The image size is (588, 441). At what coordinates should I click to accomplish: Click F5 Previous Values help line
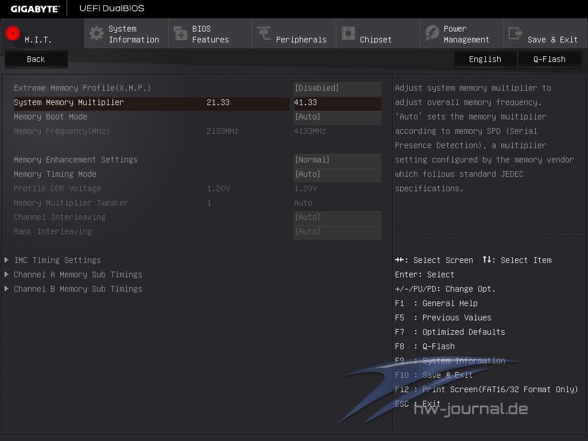(x=443, y=318)
